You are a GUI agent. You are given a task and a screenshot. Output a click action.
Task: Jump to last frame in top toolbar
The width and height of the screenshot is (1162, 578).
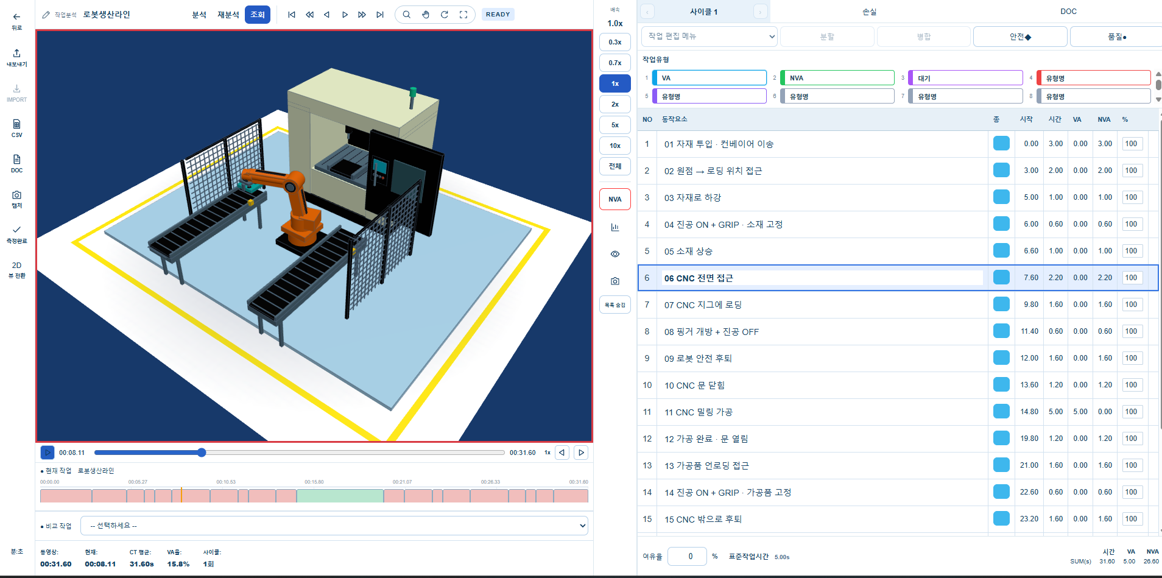(x=380, y=15)
